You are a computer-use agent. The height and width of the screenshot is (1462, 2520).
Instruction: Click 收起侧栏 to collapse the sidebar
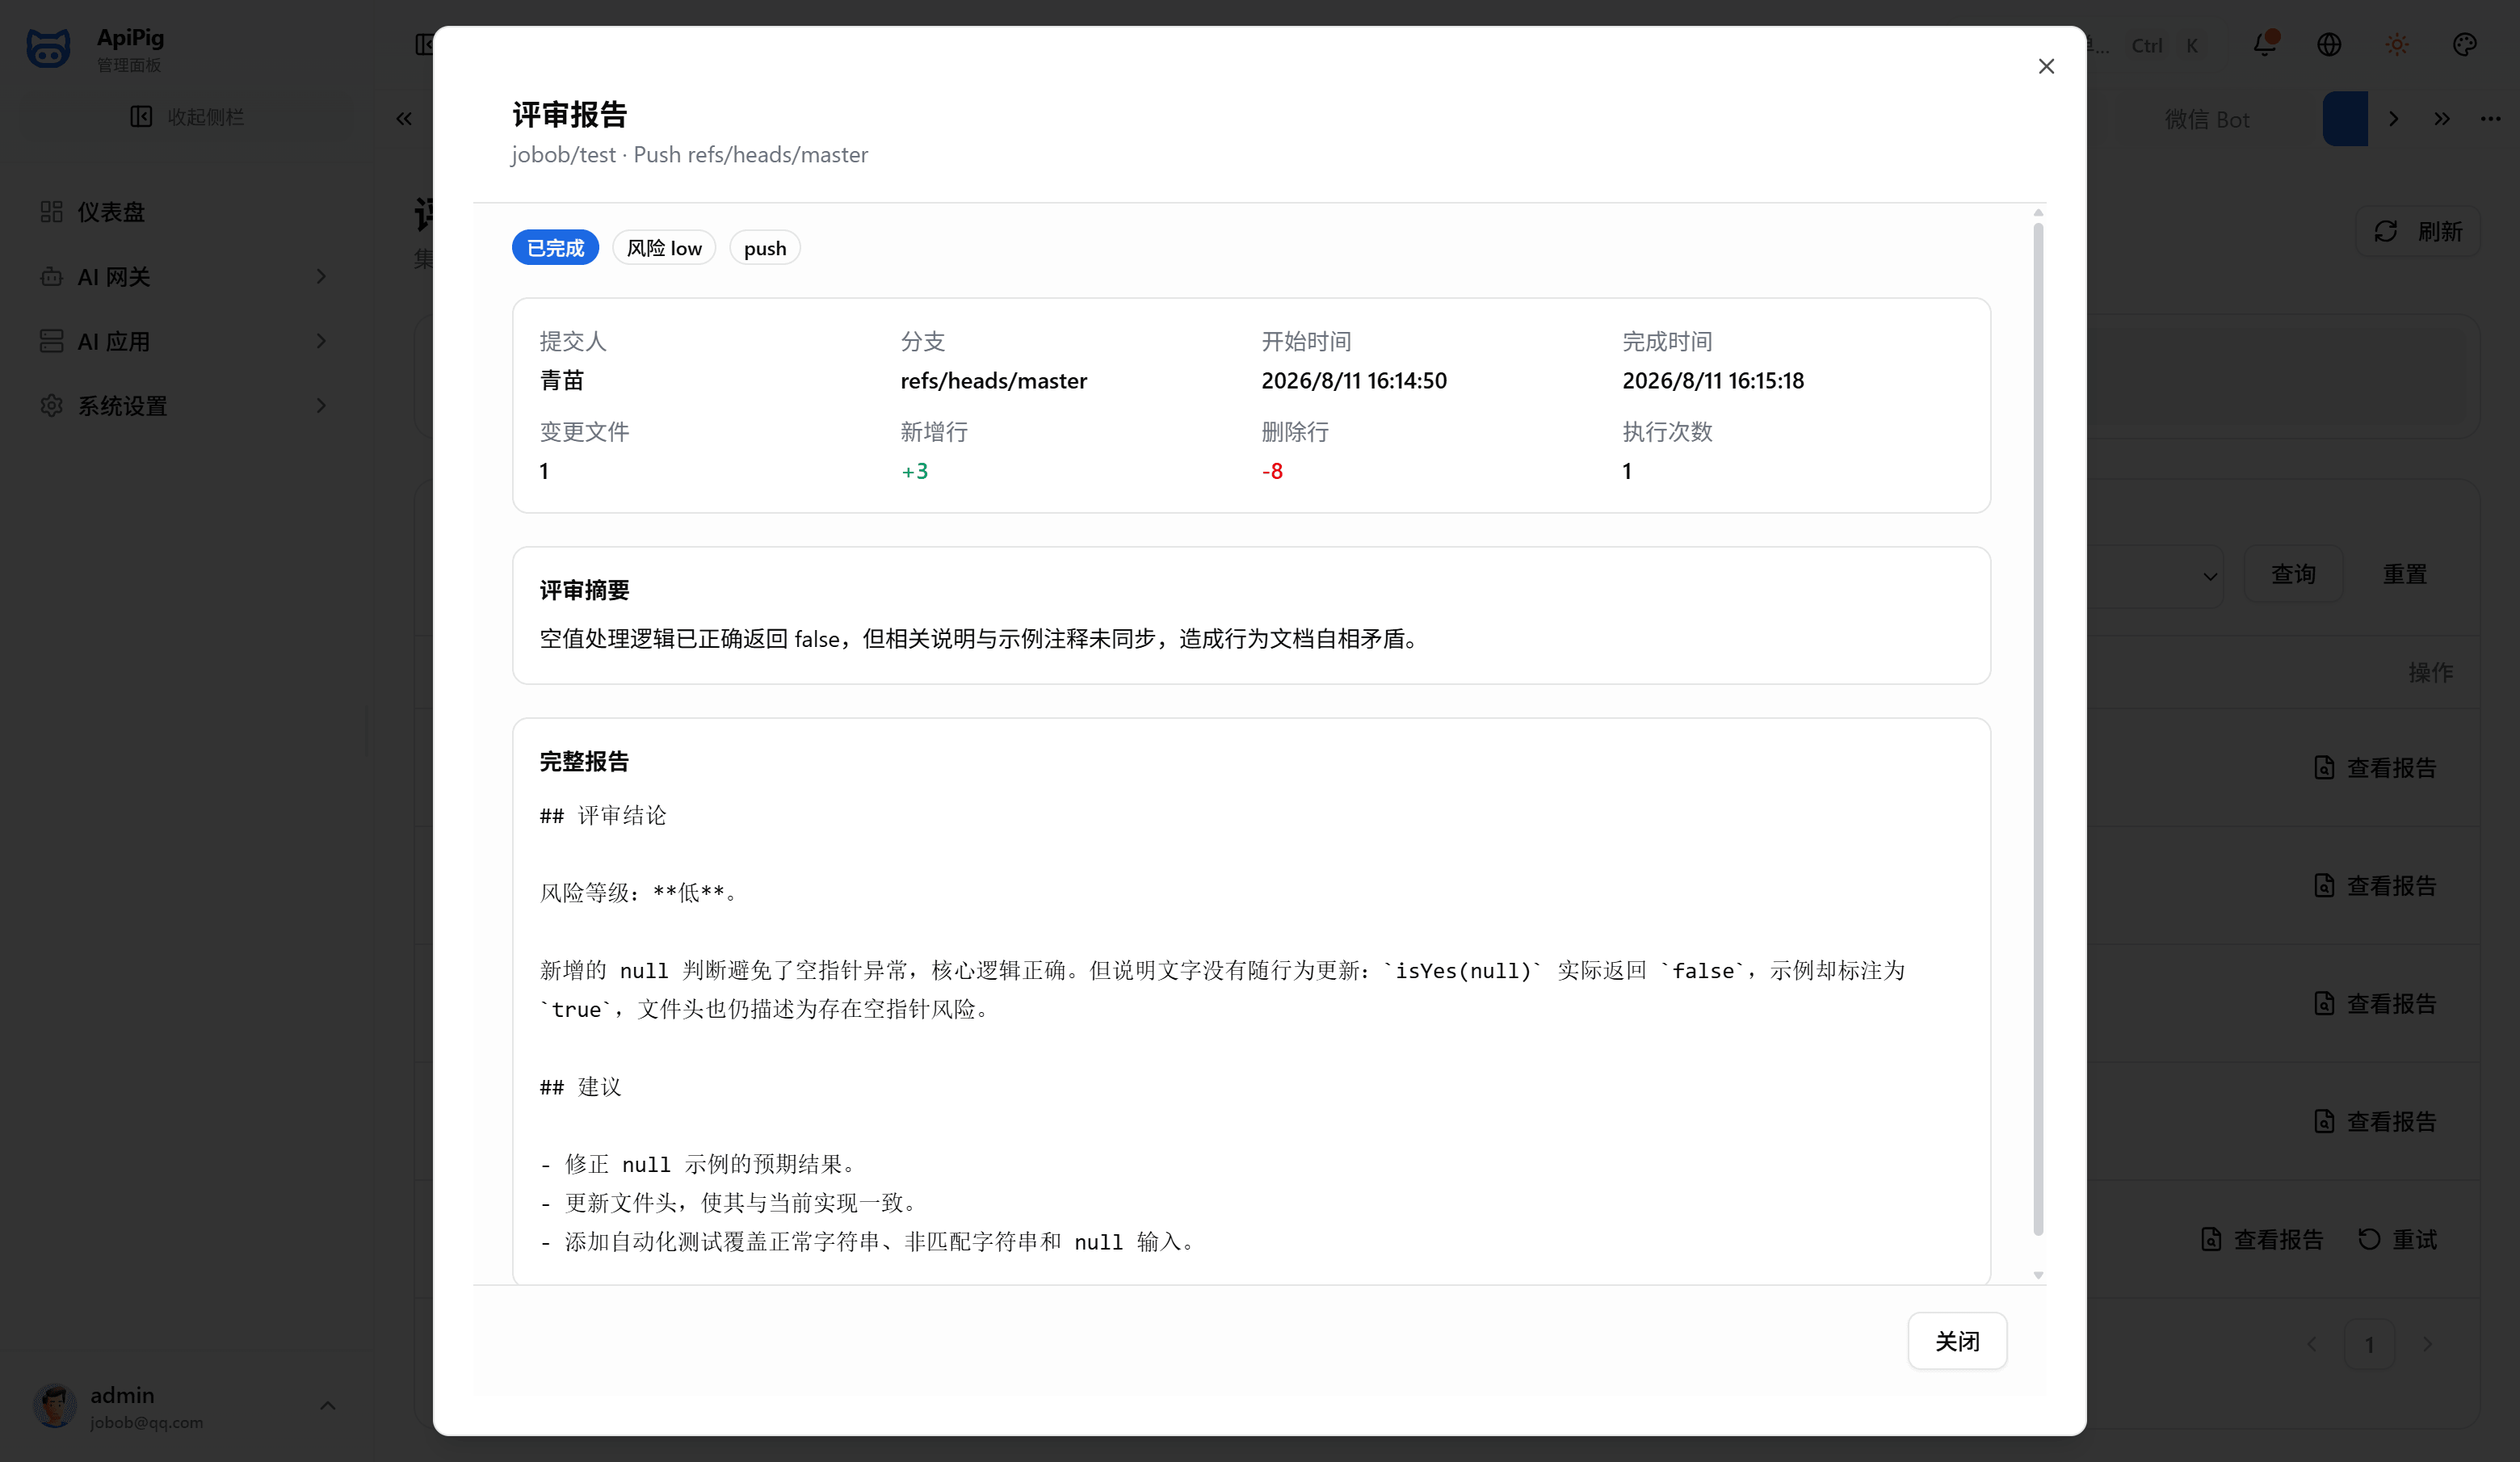click(187, 117)
